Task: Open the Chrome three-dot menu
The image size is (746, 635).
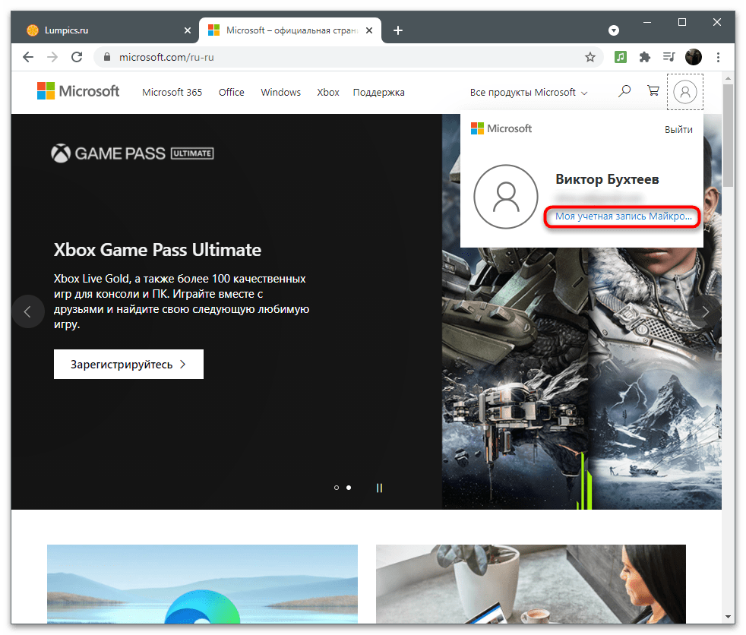Action: pyautogui.click(x=718, y=57)
